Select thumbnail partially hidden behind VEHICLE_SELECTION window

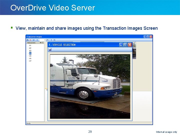pyautogui.click(x=134, y=50)
